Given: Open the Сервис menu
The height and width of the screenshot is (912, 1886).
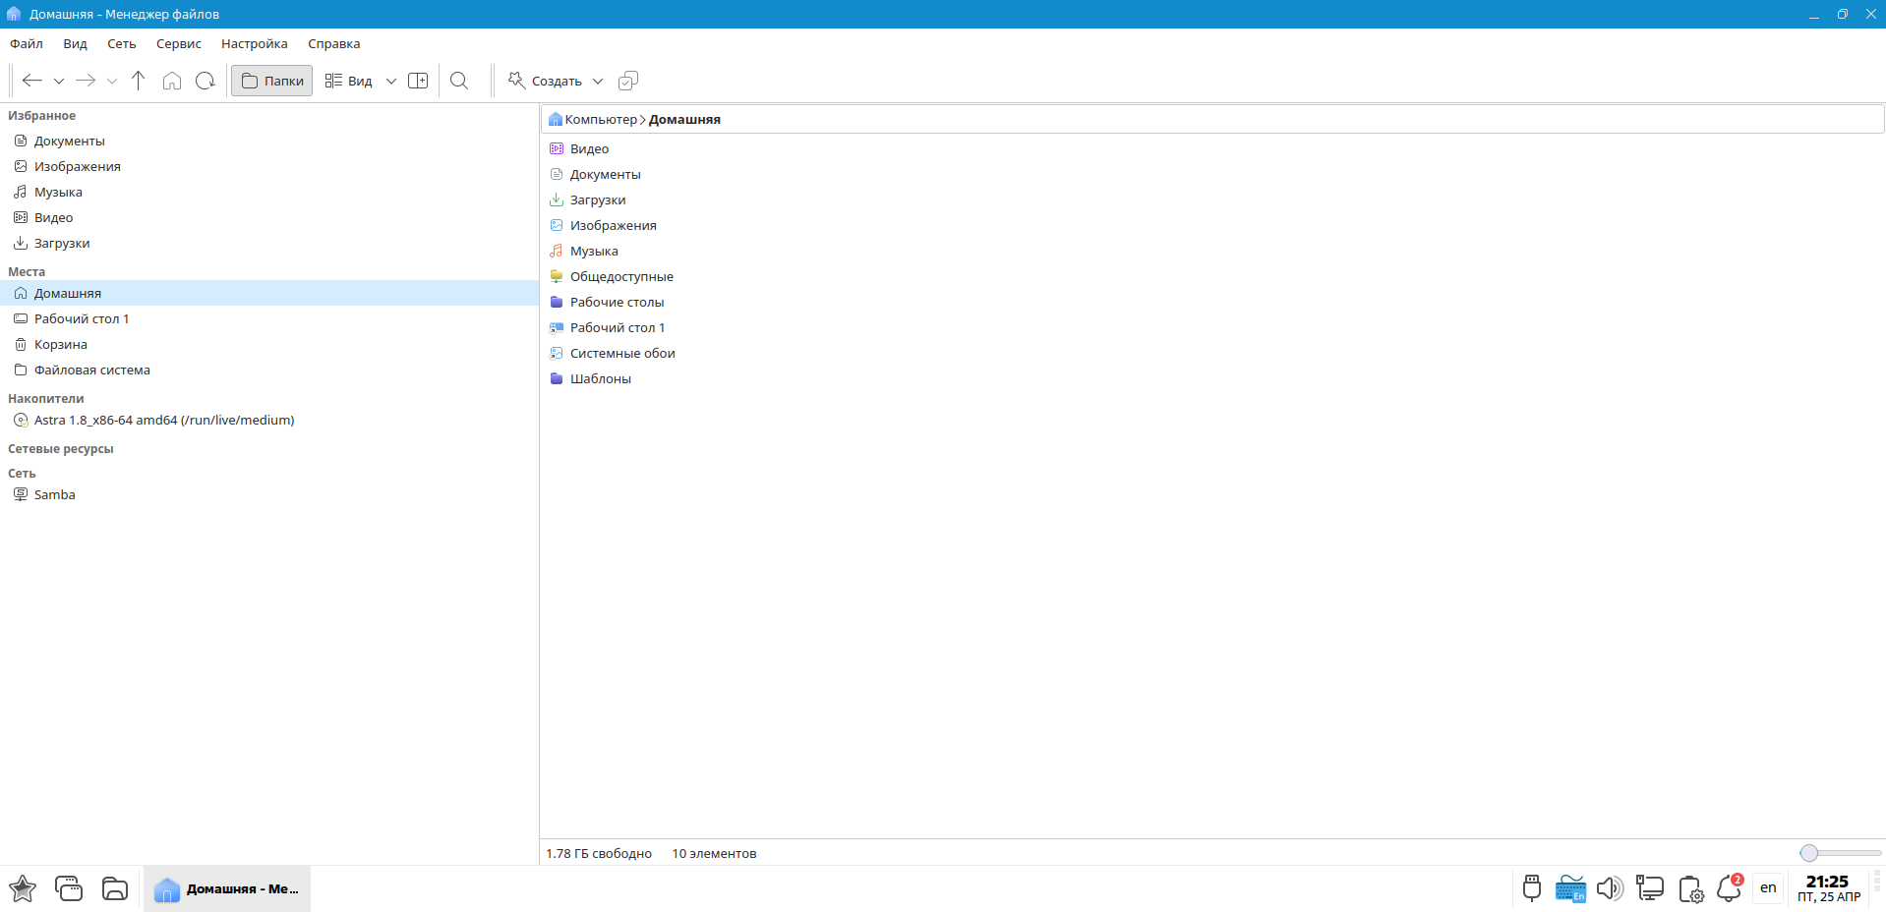Looking at the screenshot, I should pos(178,43).
